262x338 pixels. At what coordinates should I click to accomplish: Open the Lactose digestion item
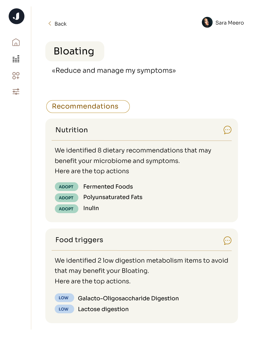(x=103, y=309)
